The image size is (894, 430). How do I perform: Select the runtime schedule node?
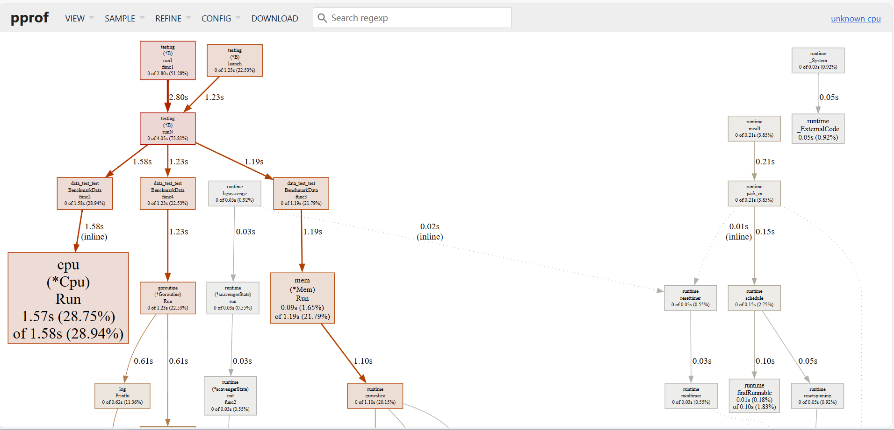pyautogui.click(x=754, y=298)
